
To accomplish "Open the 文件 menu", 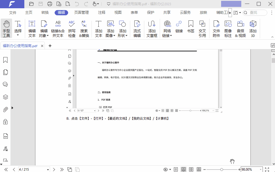I will pos(13,12).
